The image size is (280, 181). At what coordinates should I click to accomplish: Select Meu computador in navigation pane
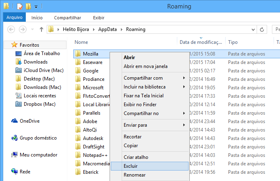[38, 155]
